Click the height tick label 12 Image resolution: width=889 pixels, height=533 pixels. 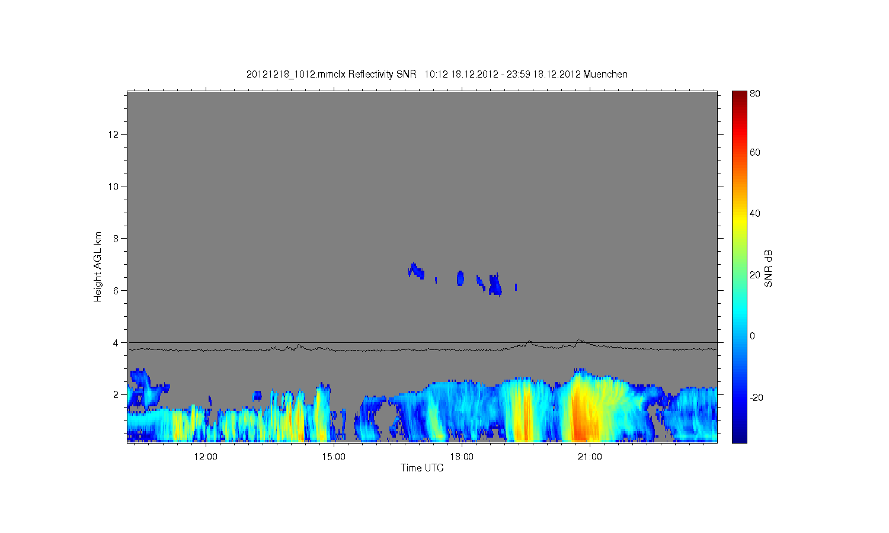tap(114, 135)
